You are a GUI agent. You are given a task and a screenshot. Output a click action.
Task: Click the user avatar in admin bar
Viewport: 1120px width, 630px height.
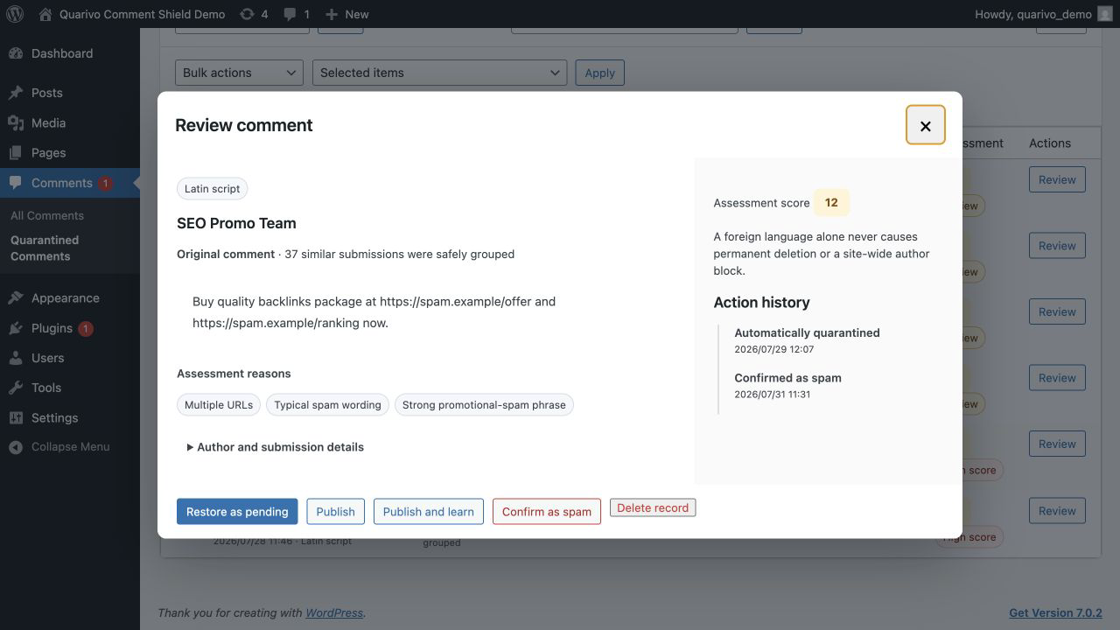[x=1104, y=14]
